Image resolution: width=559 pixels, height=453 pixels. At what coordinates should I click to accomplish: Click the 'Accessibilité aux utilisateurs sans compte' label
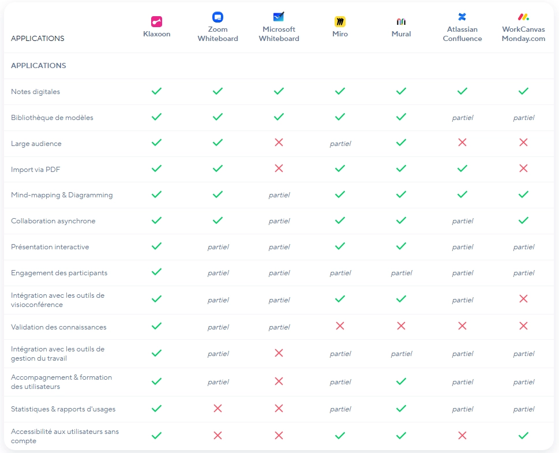click(x=65, y=436)
